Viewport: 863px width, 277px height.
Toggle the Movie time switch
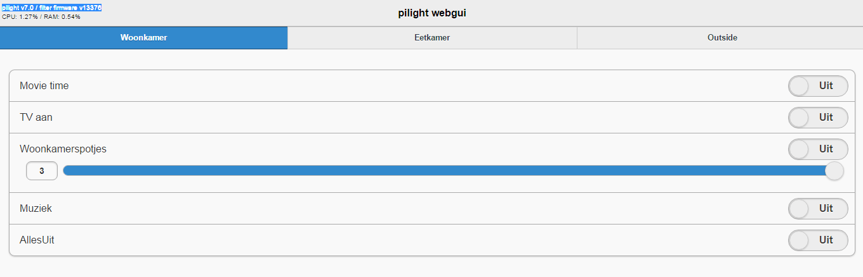click(x=817, y=86)
